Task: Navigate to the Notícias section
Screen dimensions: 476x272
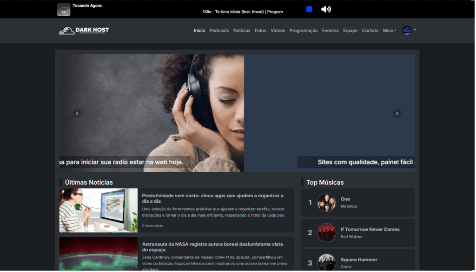Action: (242, 31)
